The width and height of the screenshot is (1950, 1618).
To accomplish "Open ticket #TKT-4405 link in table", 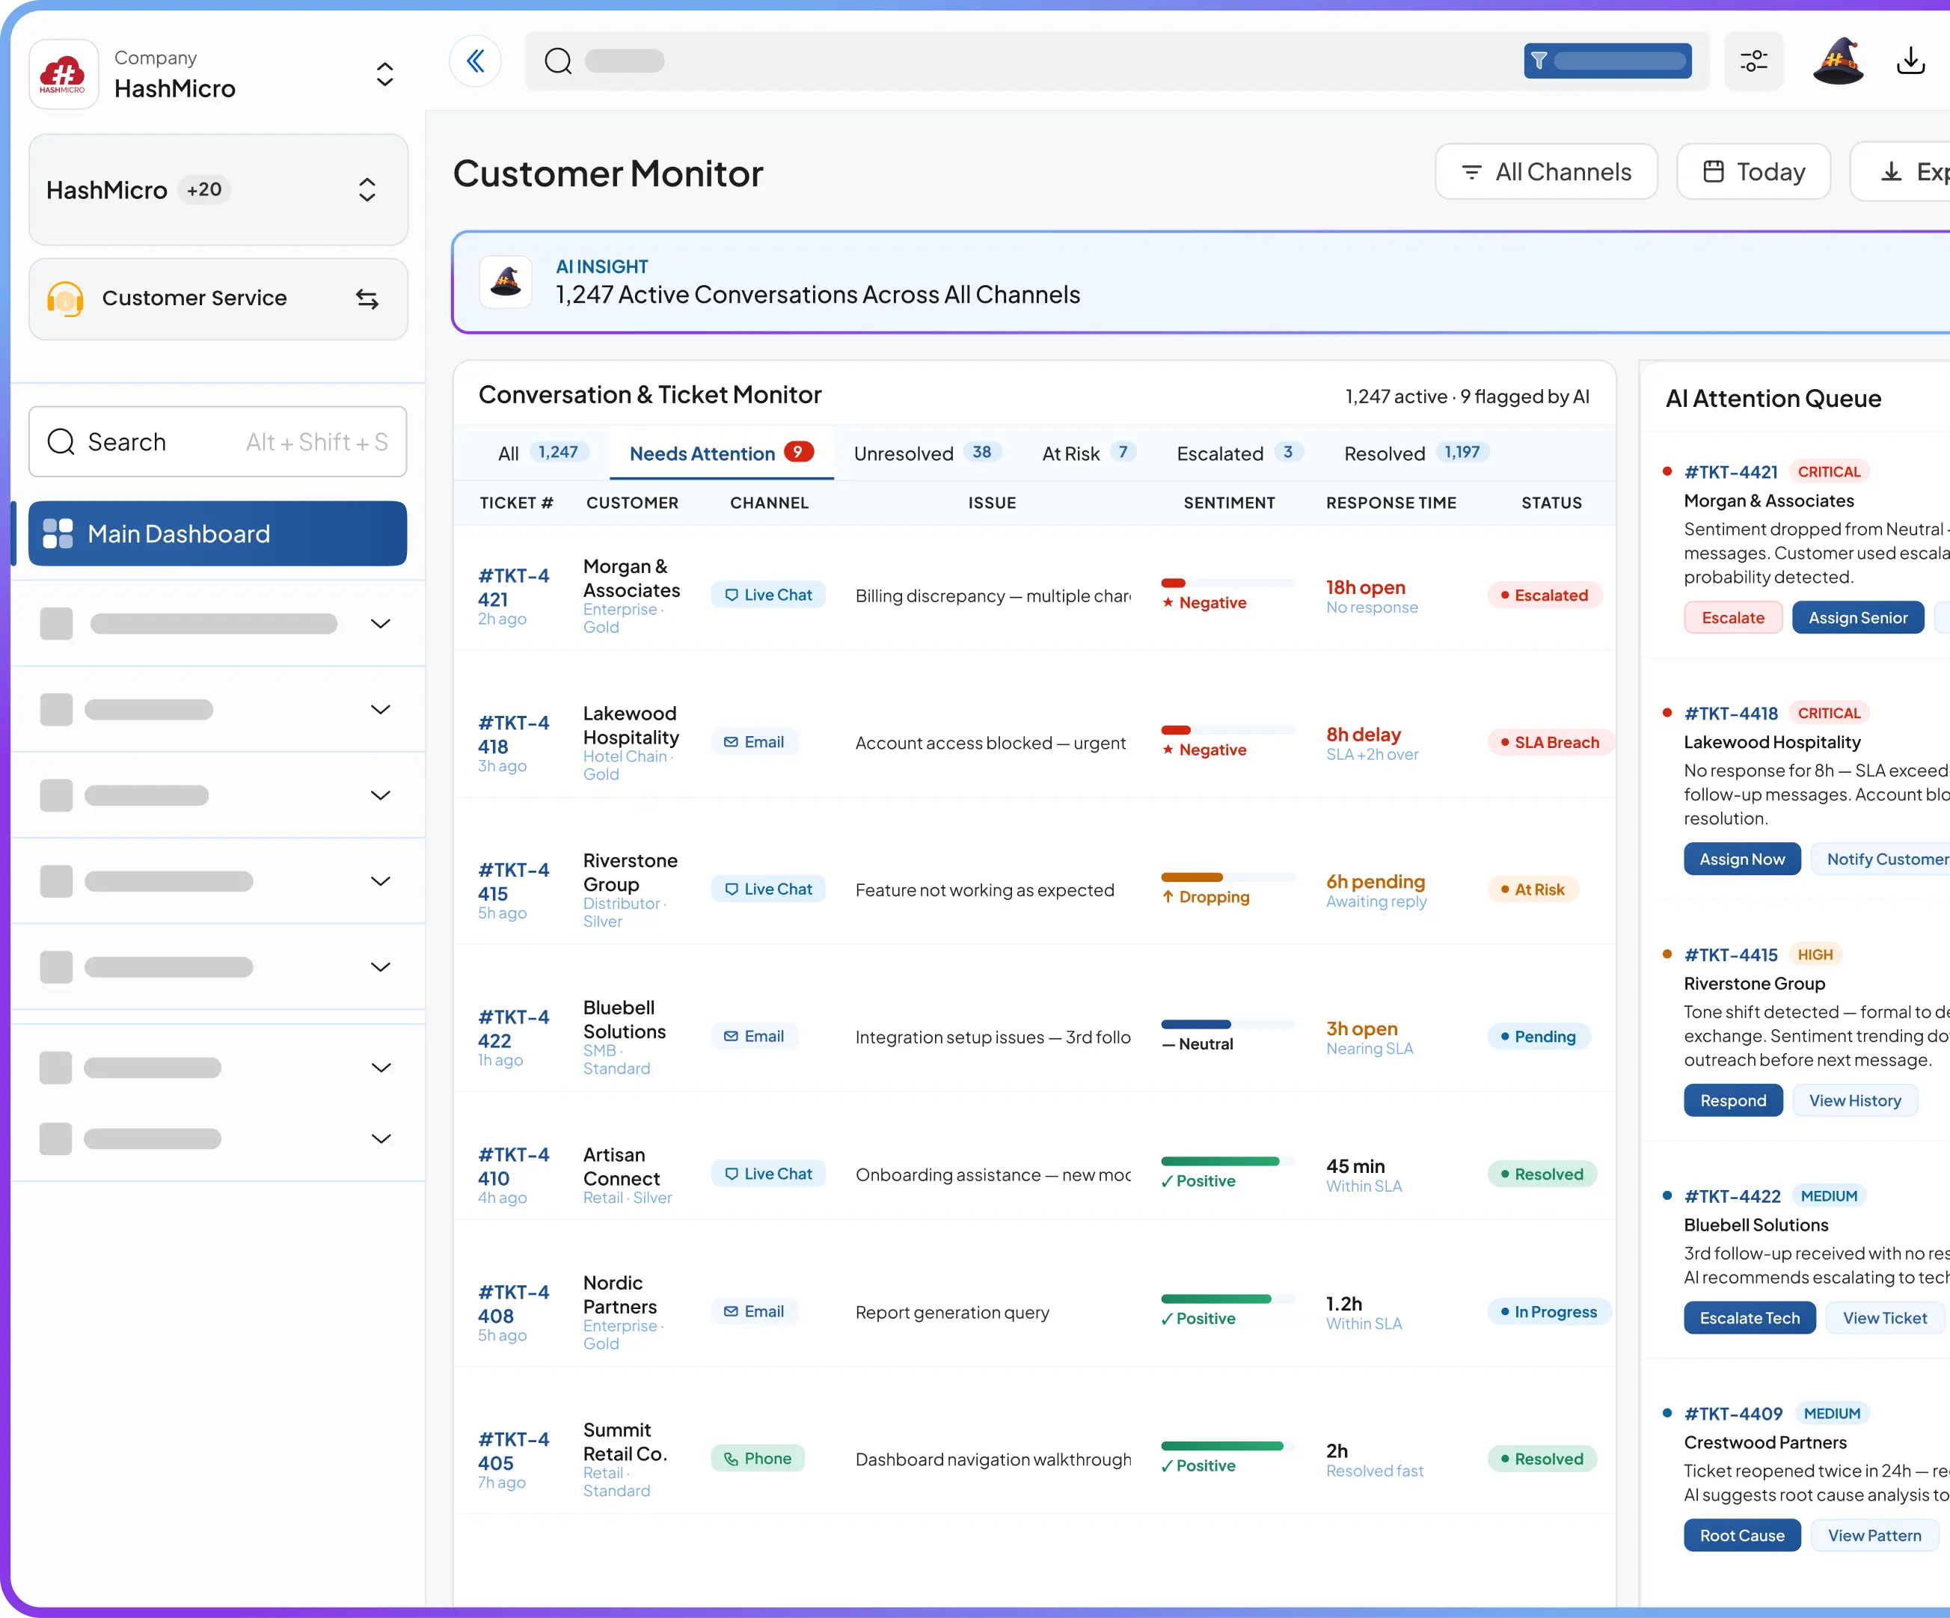I will (x=514, y=1452).
